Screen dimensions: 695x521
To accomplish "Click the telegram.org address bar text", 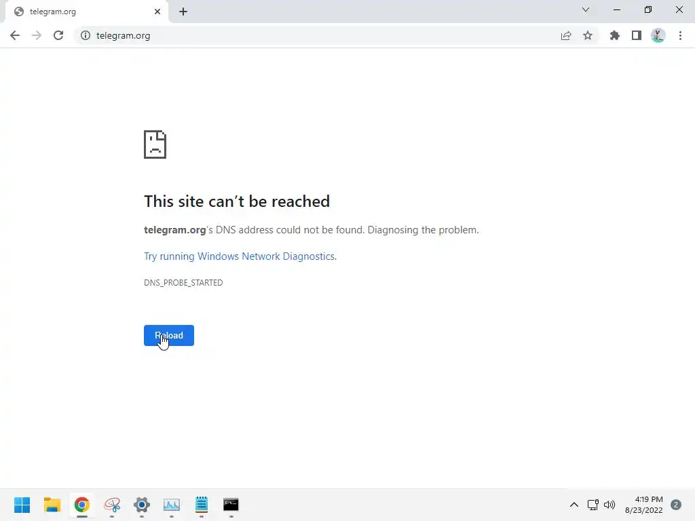I will click(x=124, y=35).
